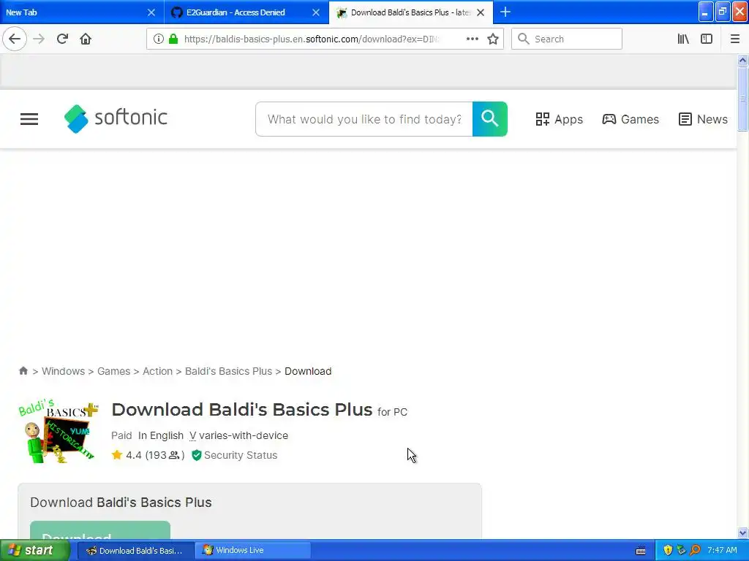Open Softonic's hamburger side menu
Image resolution: width=749 pixels, height=561 pixels.
[x=29, y=119]
